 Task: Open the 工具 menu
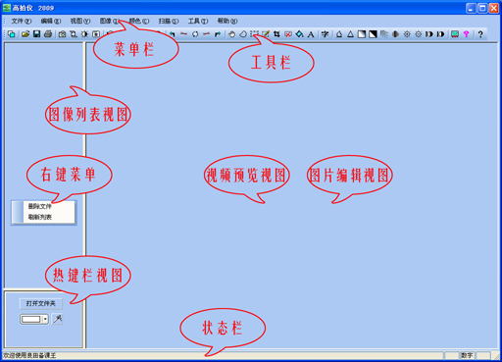198,21
